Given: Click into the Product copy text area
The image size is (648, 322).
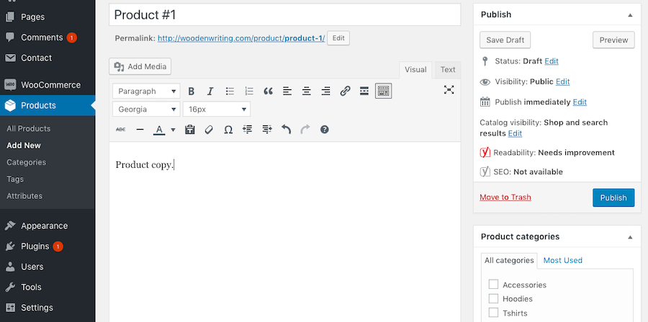Looking at the screenshot, I should click(x=284, y=231).
